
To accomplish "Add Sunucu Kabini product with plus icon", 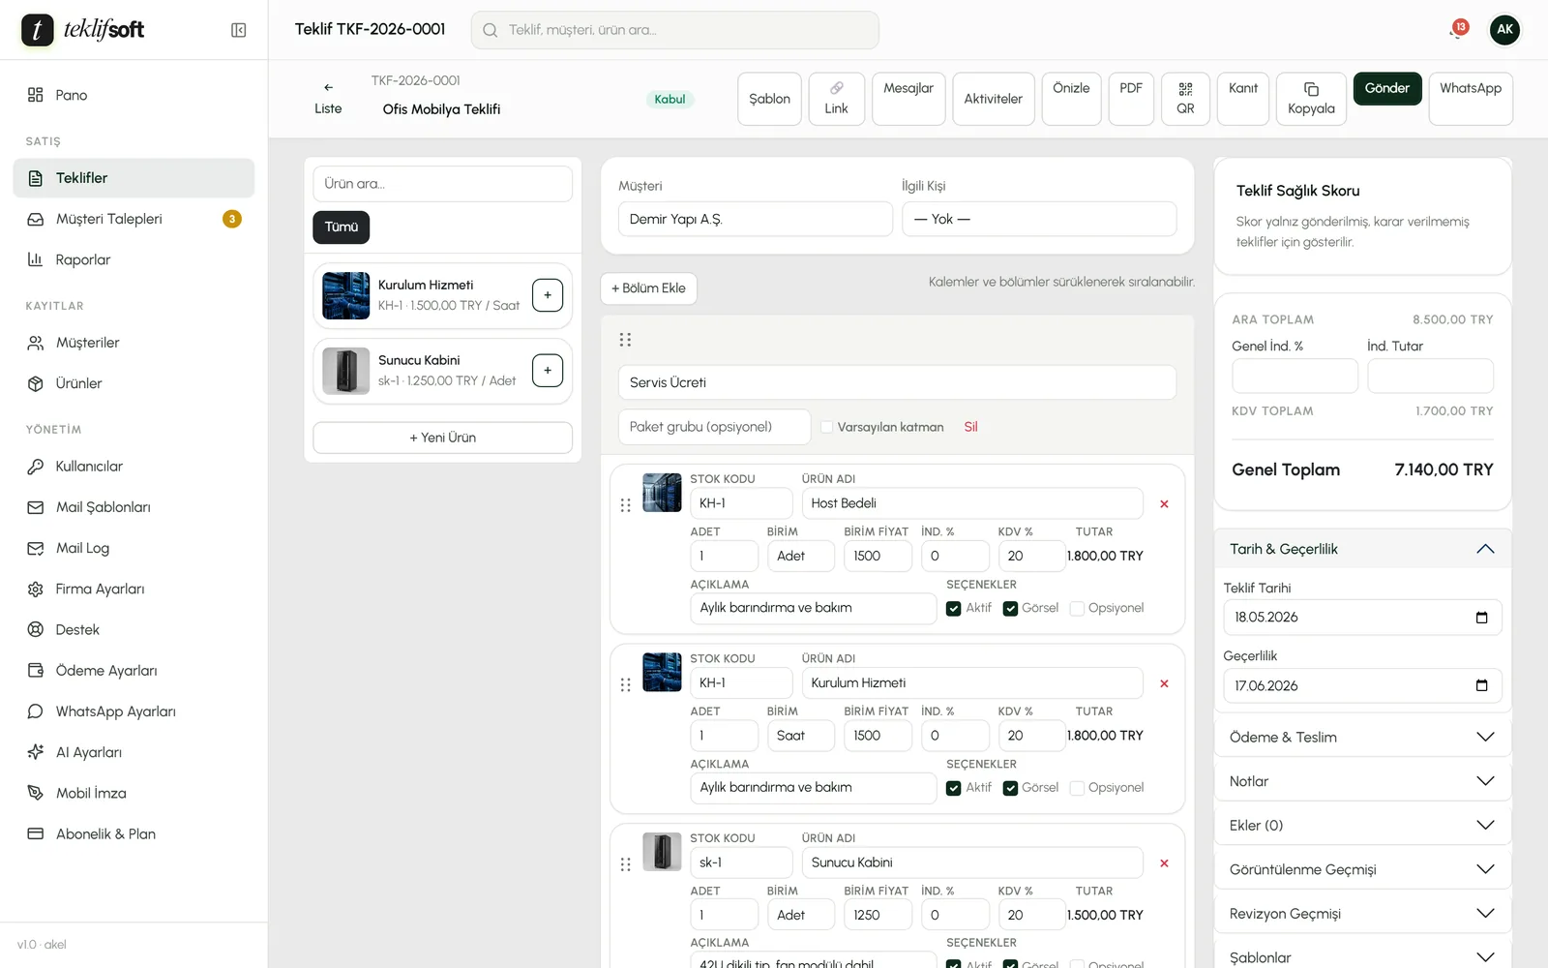I will (548, 371).
